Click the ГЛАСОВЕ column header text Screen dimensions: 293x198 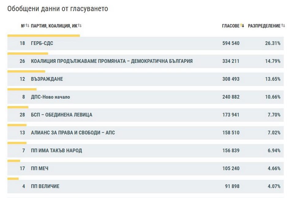[x=231, y=26]
